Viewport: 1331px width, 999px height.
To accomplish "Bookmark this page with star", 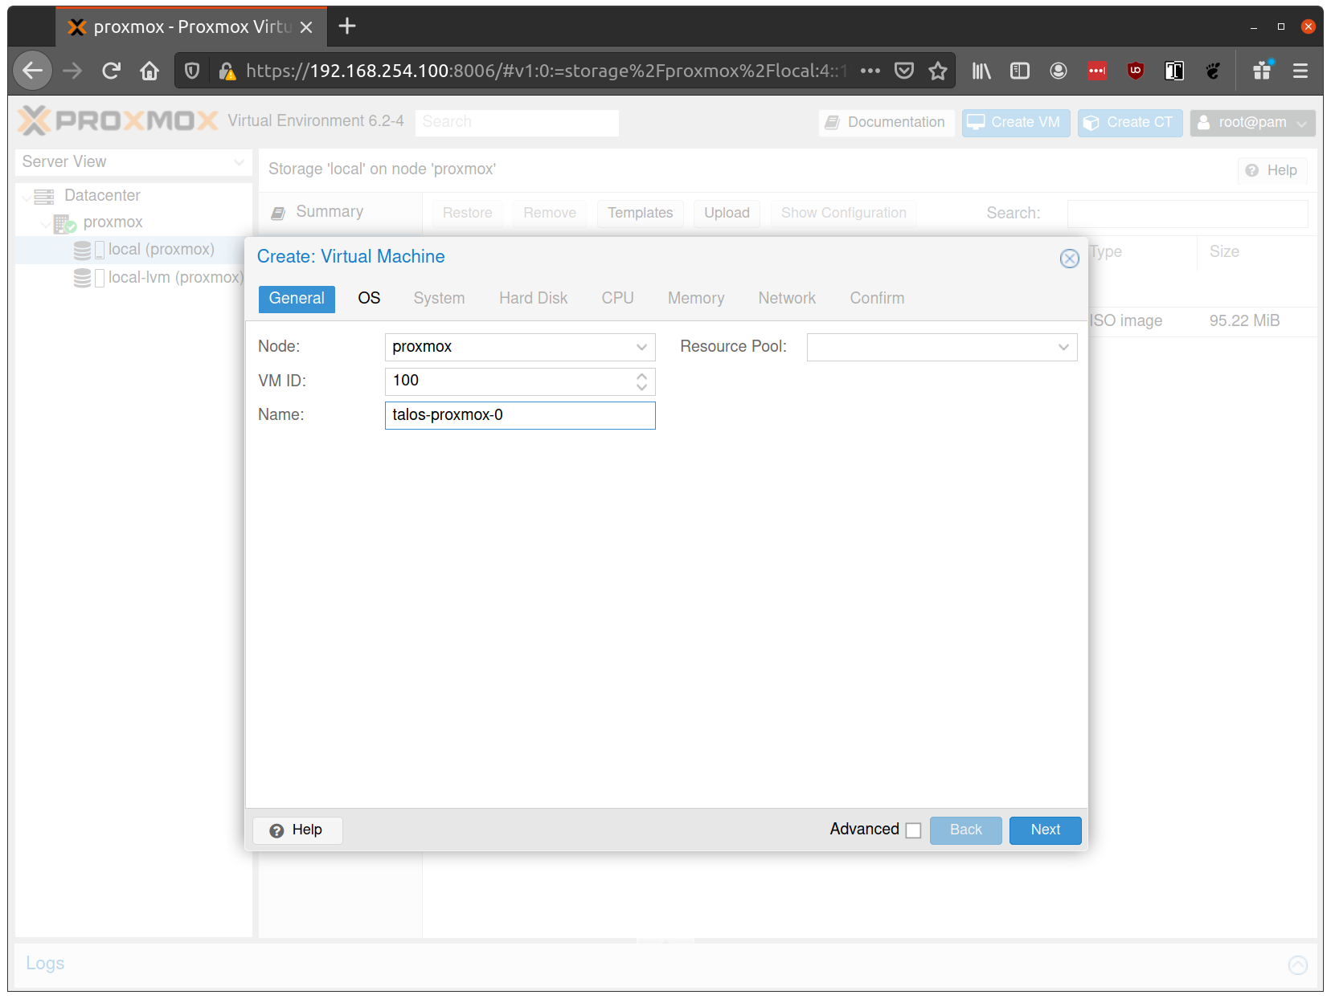I will click(x=938, y=71).
